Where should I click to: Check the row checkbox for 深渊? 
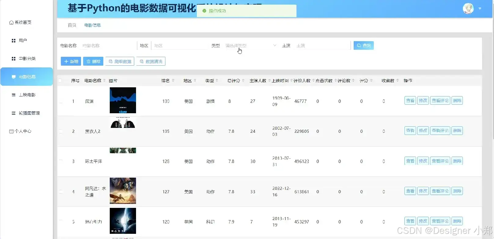[x=61, y=101]
